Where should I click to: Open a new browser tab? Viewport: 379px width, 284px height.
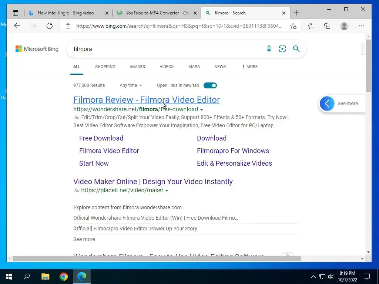tap(296, 13)
